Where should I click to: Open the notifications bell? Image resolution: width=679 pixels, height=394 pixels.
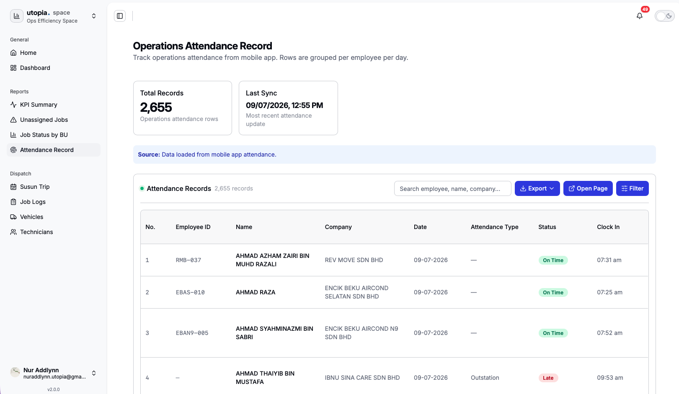(639, 16)
